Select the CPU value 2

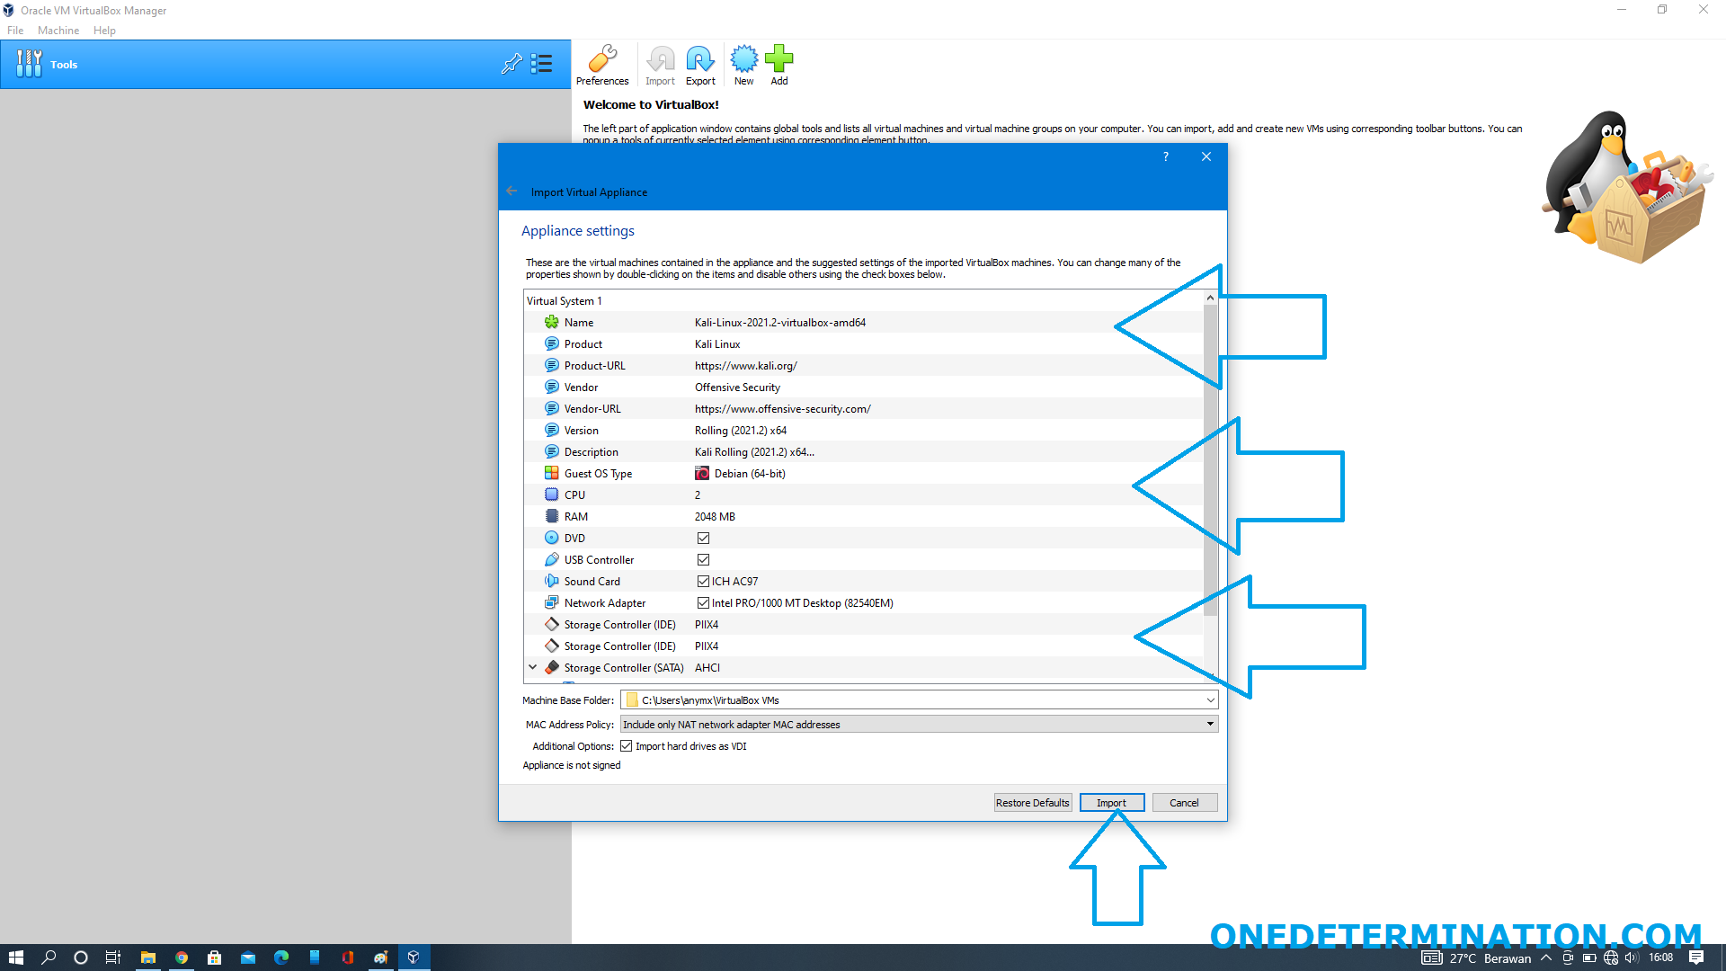697,494
